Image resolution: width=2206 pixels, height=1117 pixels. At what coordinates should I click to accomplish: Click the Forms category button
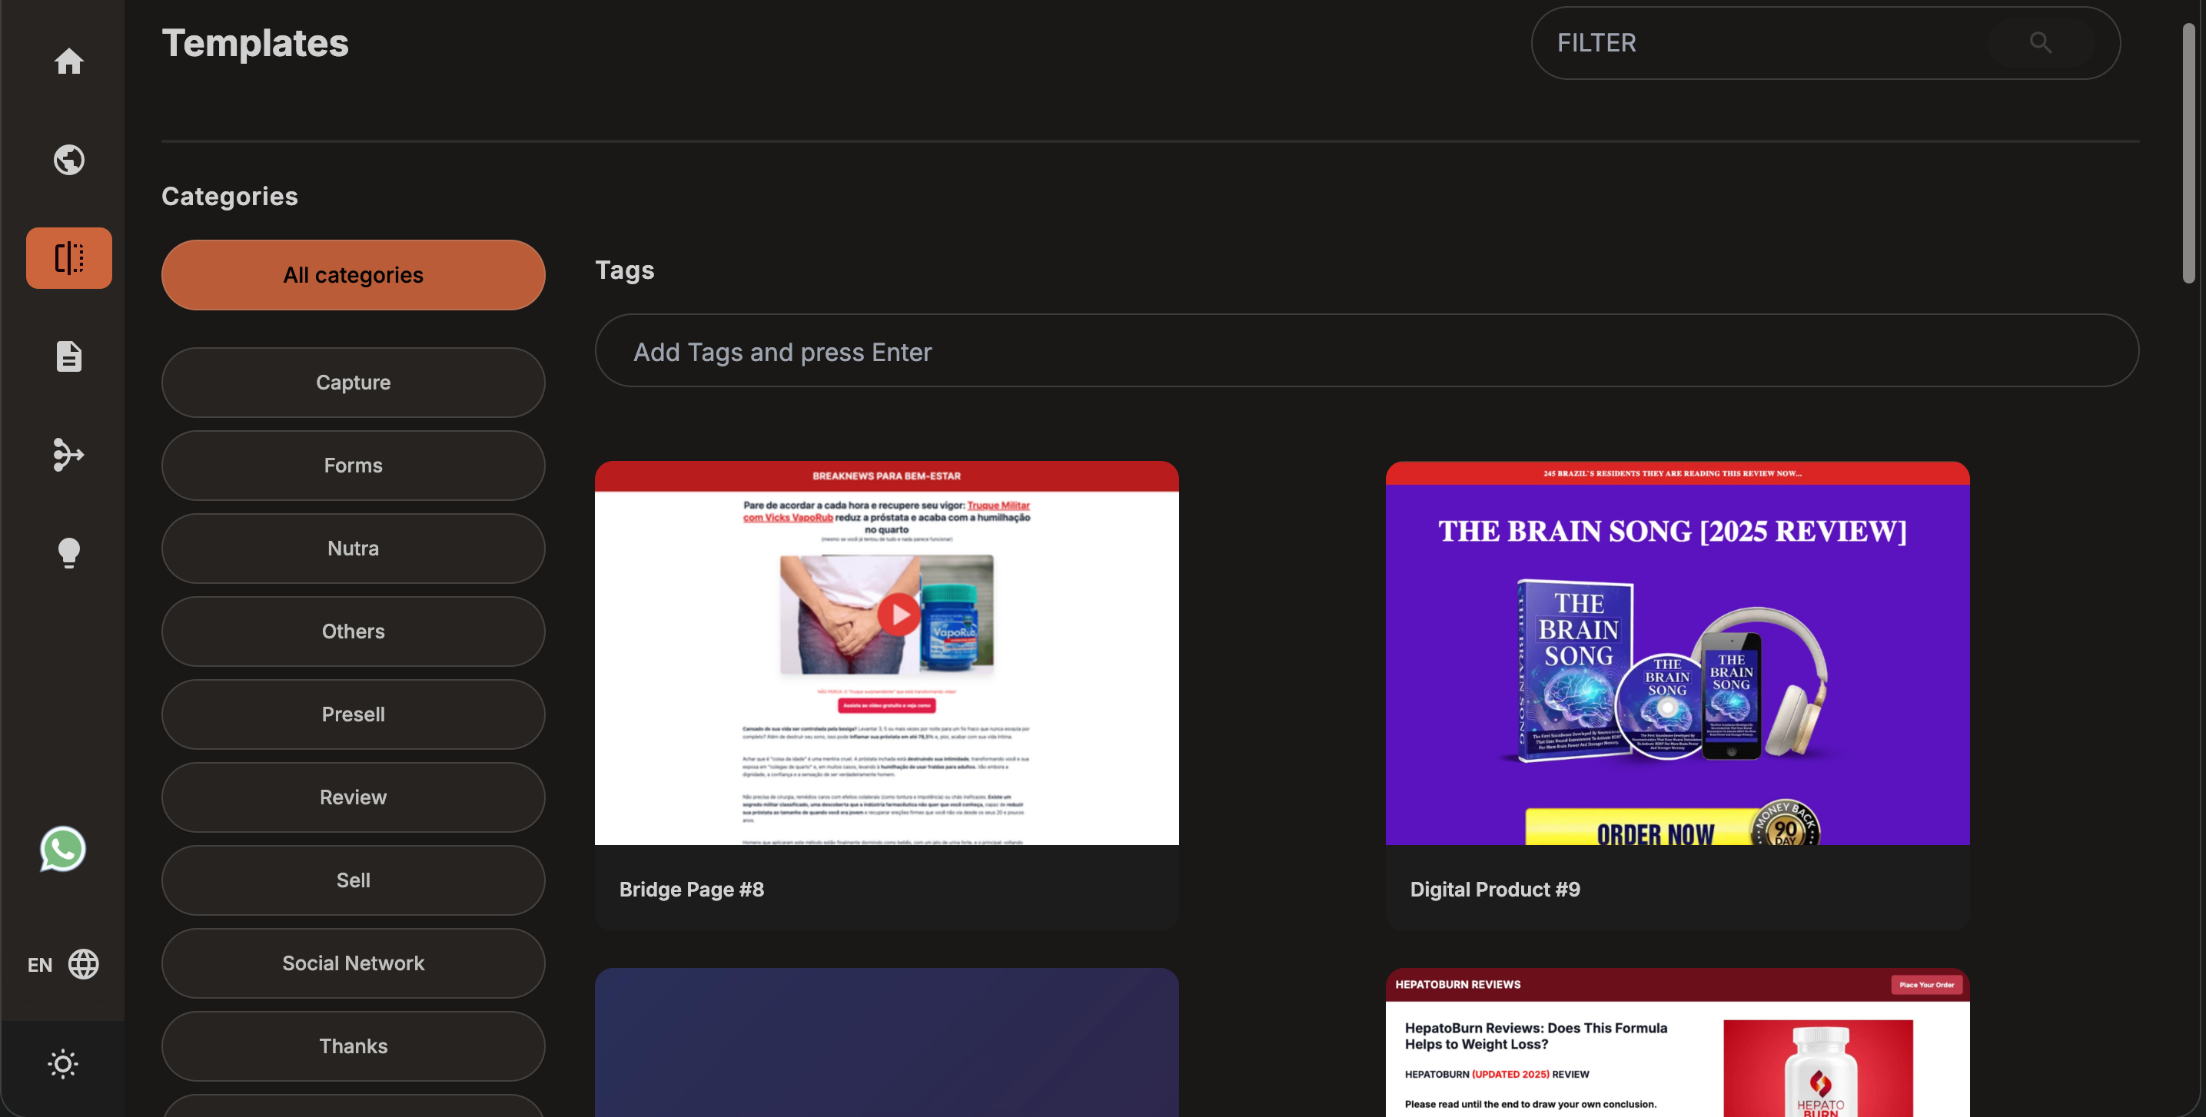(x=353, y=465)
